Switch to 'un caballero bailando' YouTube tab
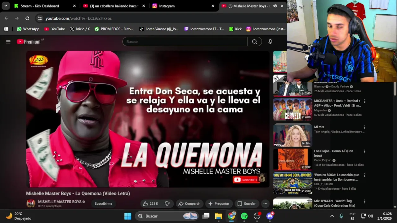This screenshot has height=223, width=397. point(114,6)
